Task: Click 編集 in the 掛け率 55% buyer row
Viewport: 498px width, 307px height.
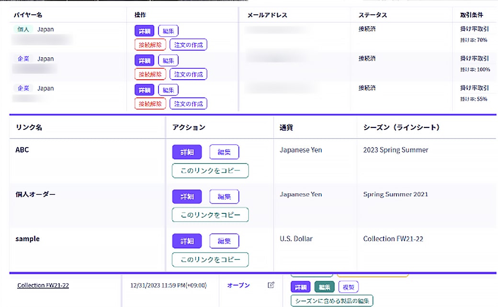Action: pos(169,90)
